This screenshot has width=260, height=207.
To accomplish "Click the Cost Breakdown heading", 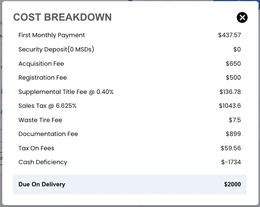I will click(x=62, y=17).
